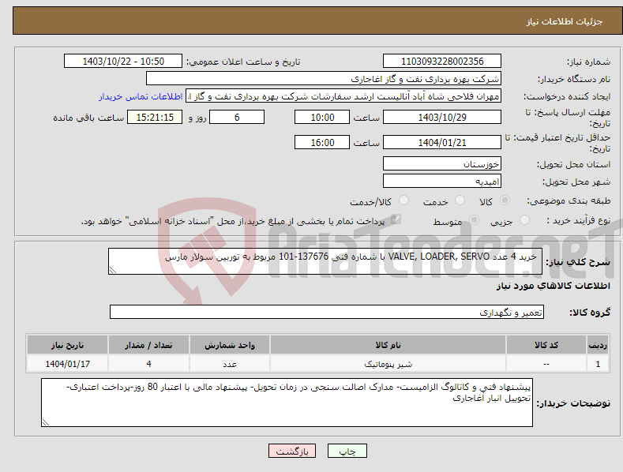Click the goods group field تعمیر و نگهداری
The width and height of the screenshot is (623, 472).
327,312
